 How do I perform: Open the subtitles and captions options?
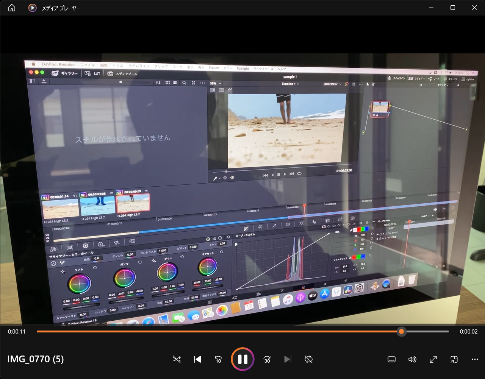392,359
